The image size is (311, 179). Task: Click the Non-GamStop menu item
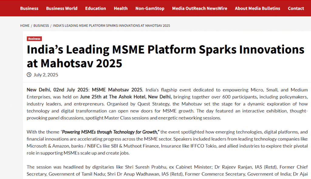(x=150, y=8)
